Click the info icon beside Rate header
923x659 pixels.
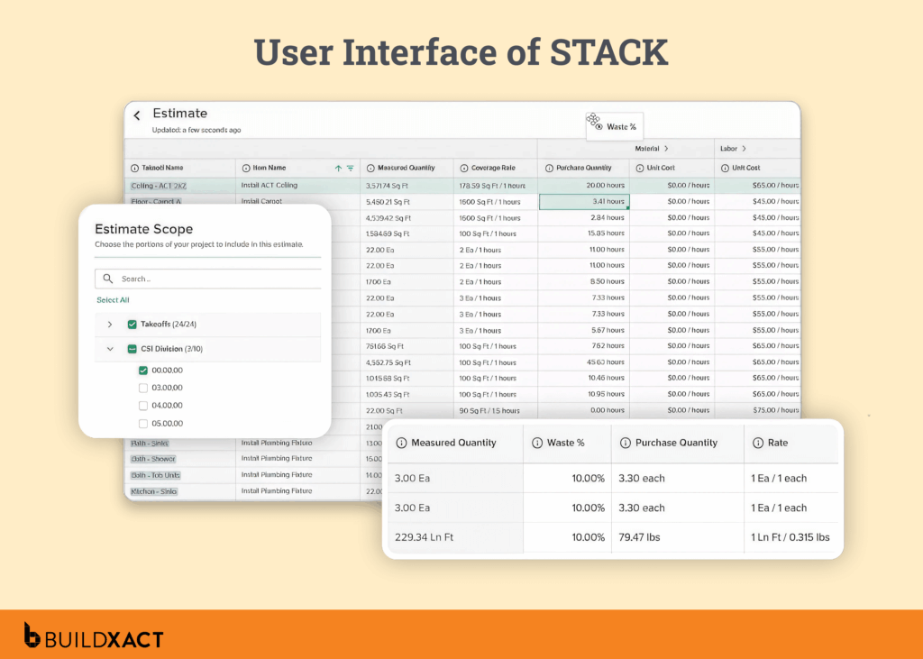click(x=761, y=443)
